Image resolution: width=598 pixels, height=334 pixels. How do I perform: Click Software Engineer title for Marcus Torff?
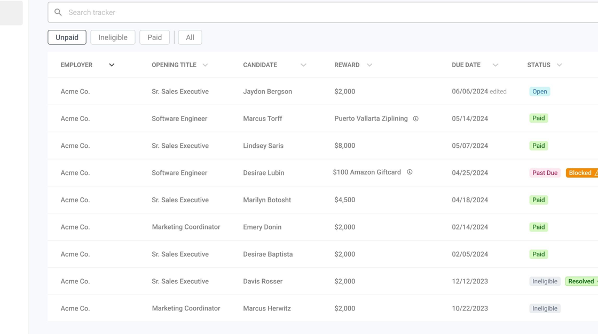click(179, 118)
